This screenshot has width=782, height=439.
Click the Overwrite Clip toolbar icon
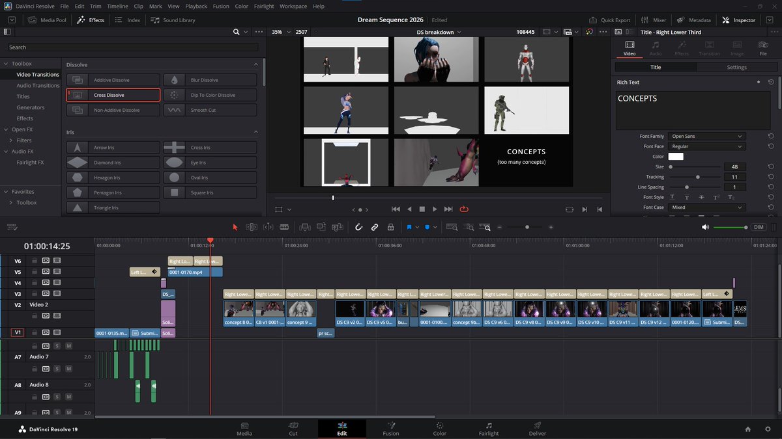coord(321,227)
